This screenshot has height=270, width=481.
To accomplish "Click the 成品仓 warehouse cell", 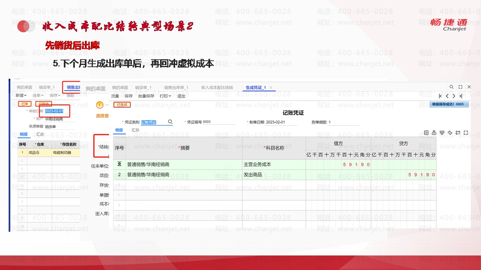I will point(39,153).
